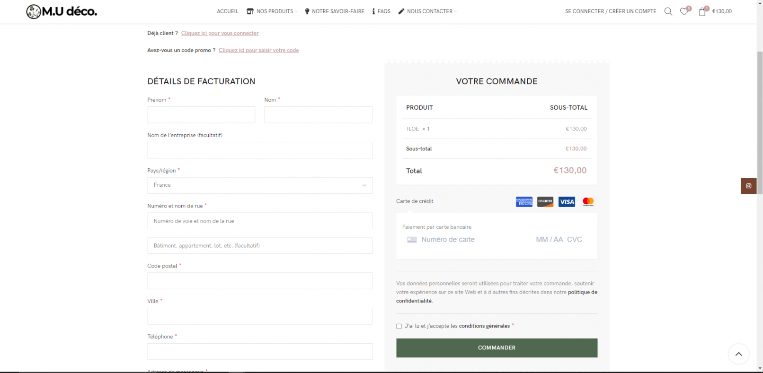Screen dimensions: 763x373
Task: Open the wishlist heart icon
Action: coord(684,11)
